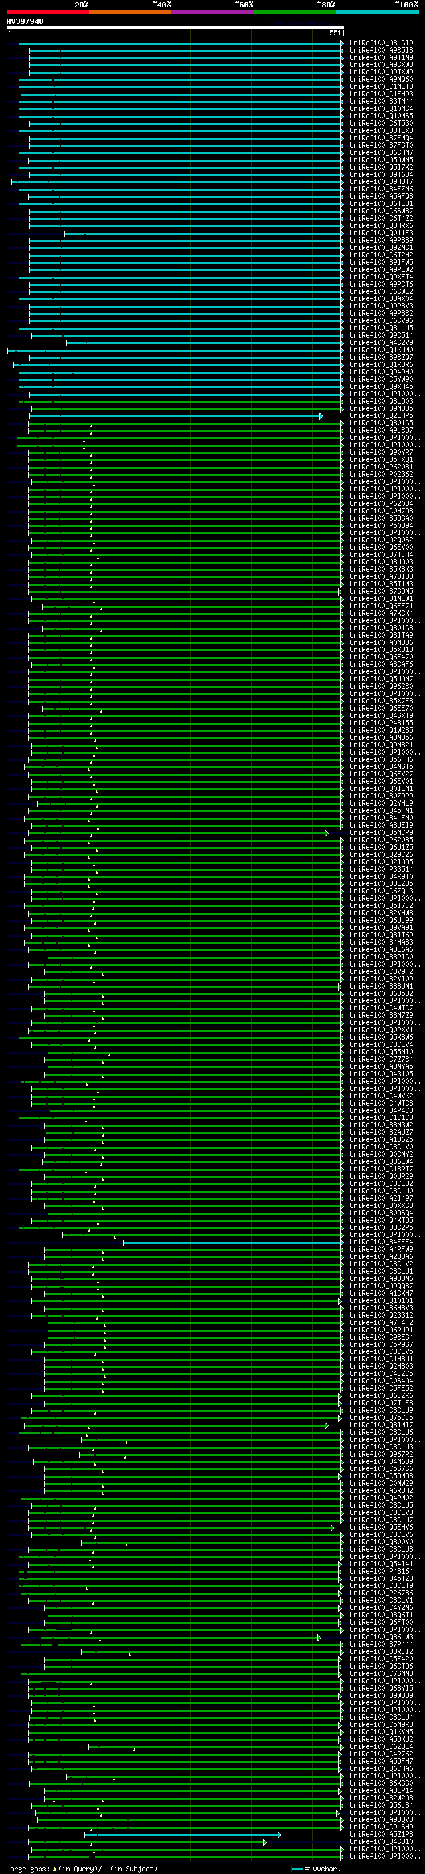425x1874 pixels.
Task: Select the UniRef100_Q8IMI7 entry
Action: tap(381, 1425)
